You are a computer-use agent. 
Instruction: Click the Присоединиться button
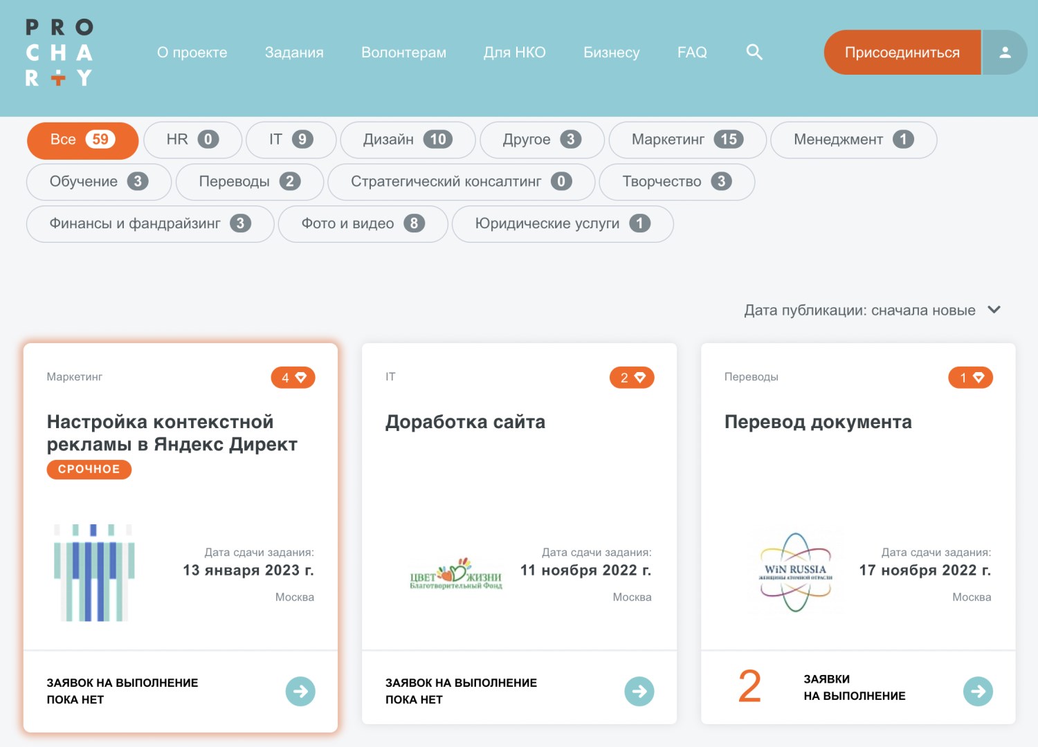click(x=902, y=52)
